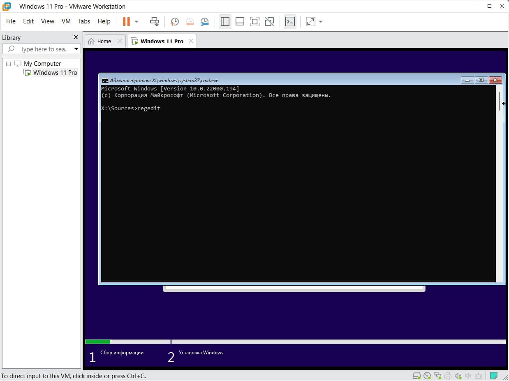Revert the virtual machine to its snapshot
This screenshot has width=509, height=381.
coord(190,21)
